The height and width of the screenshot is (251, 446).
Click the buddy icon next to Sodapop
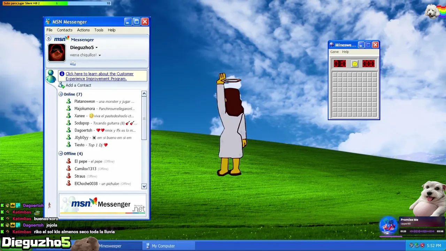(69, 123)
